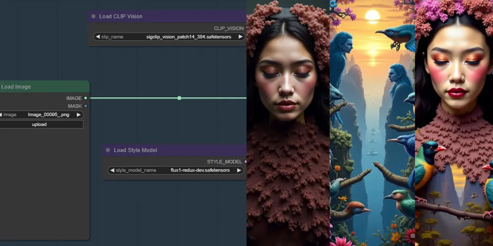493x246 pixels.
Task: Collapse the Load Style Model node via its dot
Action: 108,150
